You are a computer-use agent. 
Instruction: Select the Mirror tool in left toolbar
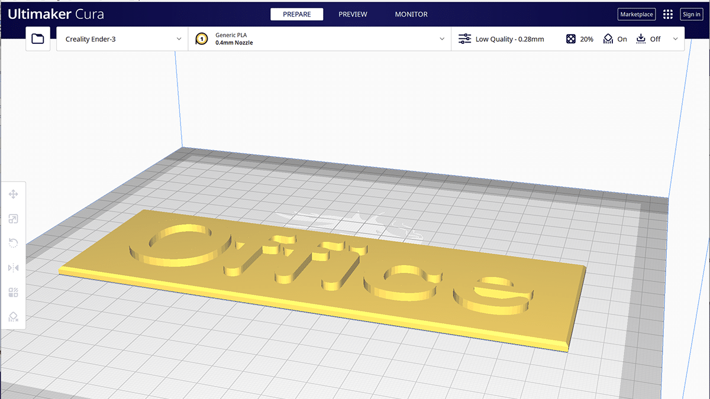pyautogui.click(x=13, y=268)
